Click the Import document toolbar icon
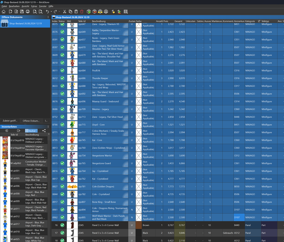Viewport: 284px width, 242px height. [x=34, y=12]
